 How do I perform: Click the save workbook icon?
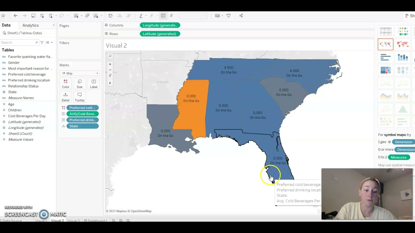tap(33, 16)
